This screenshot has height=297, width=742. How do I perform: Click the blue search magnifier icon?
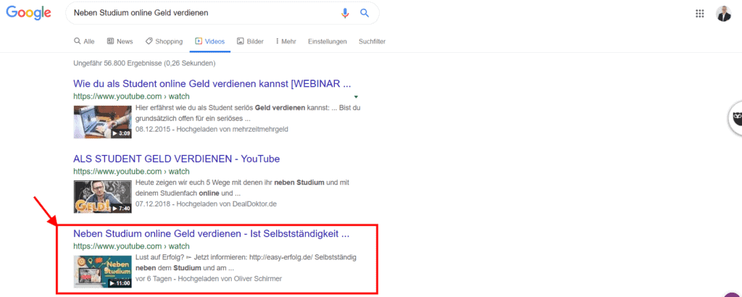(364, 13)
